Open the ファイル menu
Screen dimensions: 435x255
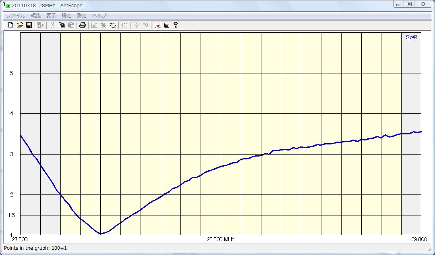tap(16, 16)
